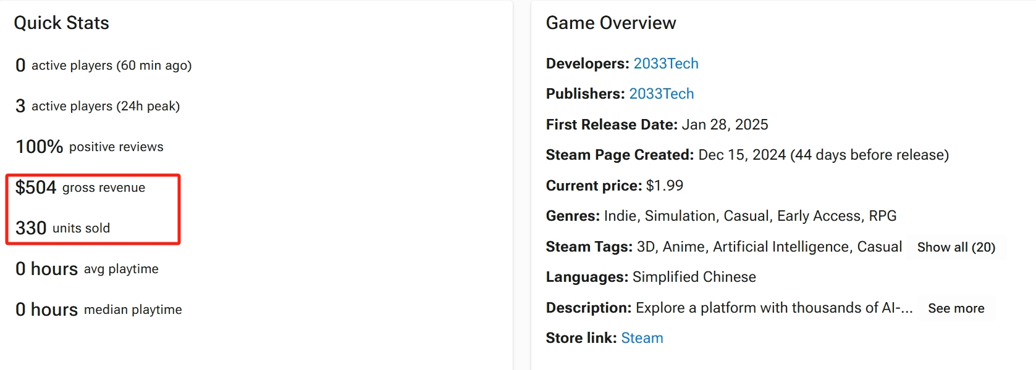Expand description with See more
Screen dimensions: 1036x370
(956, 308)
